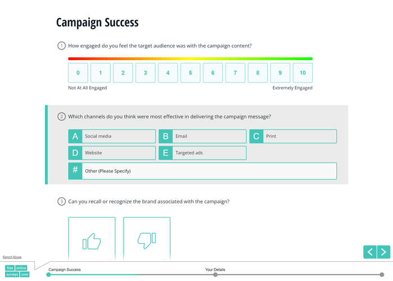Image resolution: width=393 pixels, height=281 pixels.
Task: Rate engagement as 0
Action: click(x=78, y=73)
